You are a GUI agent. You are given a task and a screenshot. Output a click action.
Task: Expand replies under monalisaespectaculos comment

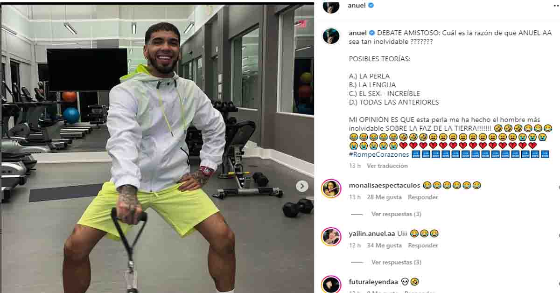[x=396, y=214]
